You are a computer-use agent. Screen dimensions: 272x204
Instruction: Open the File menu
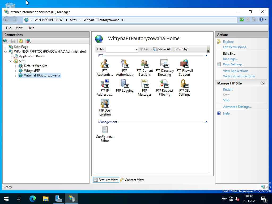(8, 28)
